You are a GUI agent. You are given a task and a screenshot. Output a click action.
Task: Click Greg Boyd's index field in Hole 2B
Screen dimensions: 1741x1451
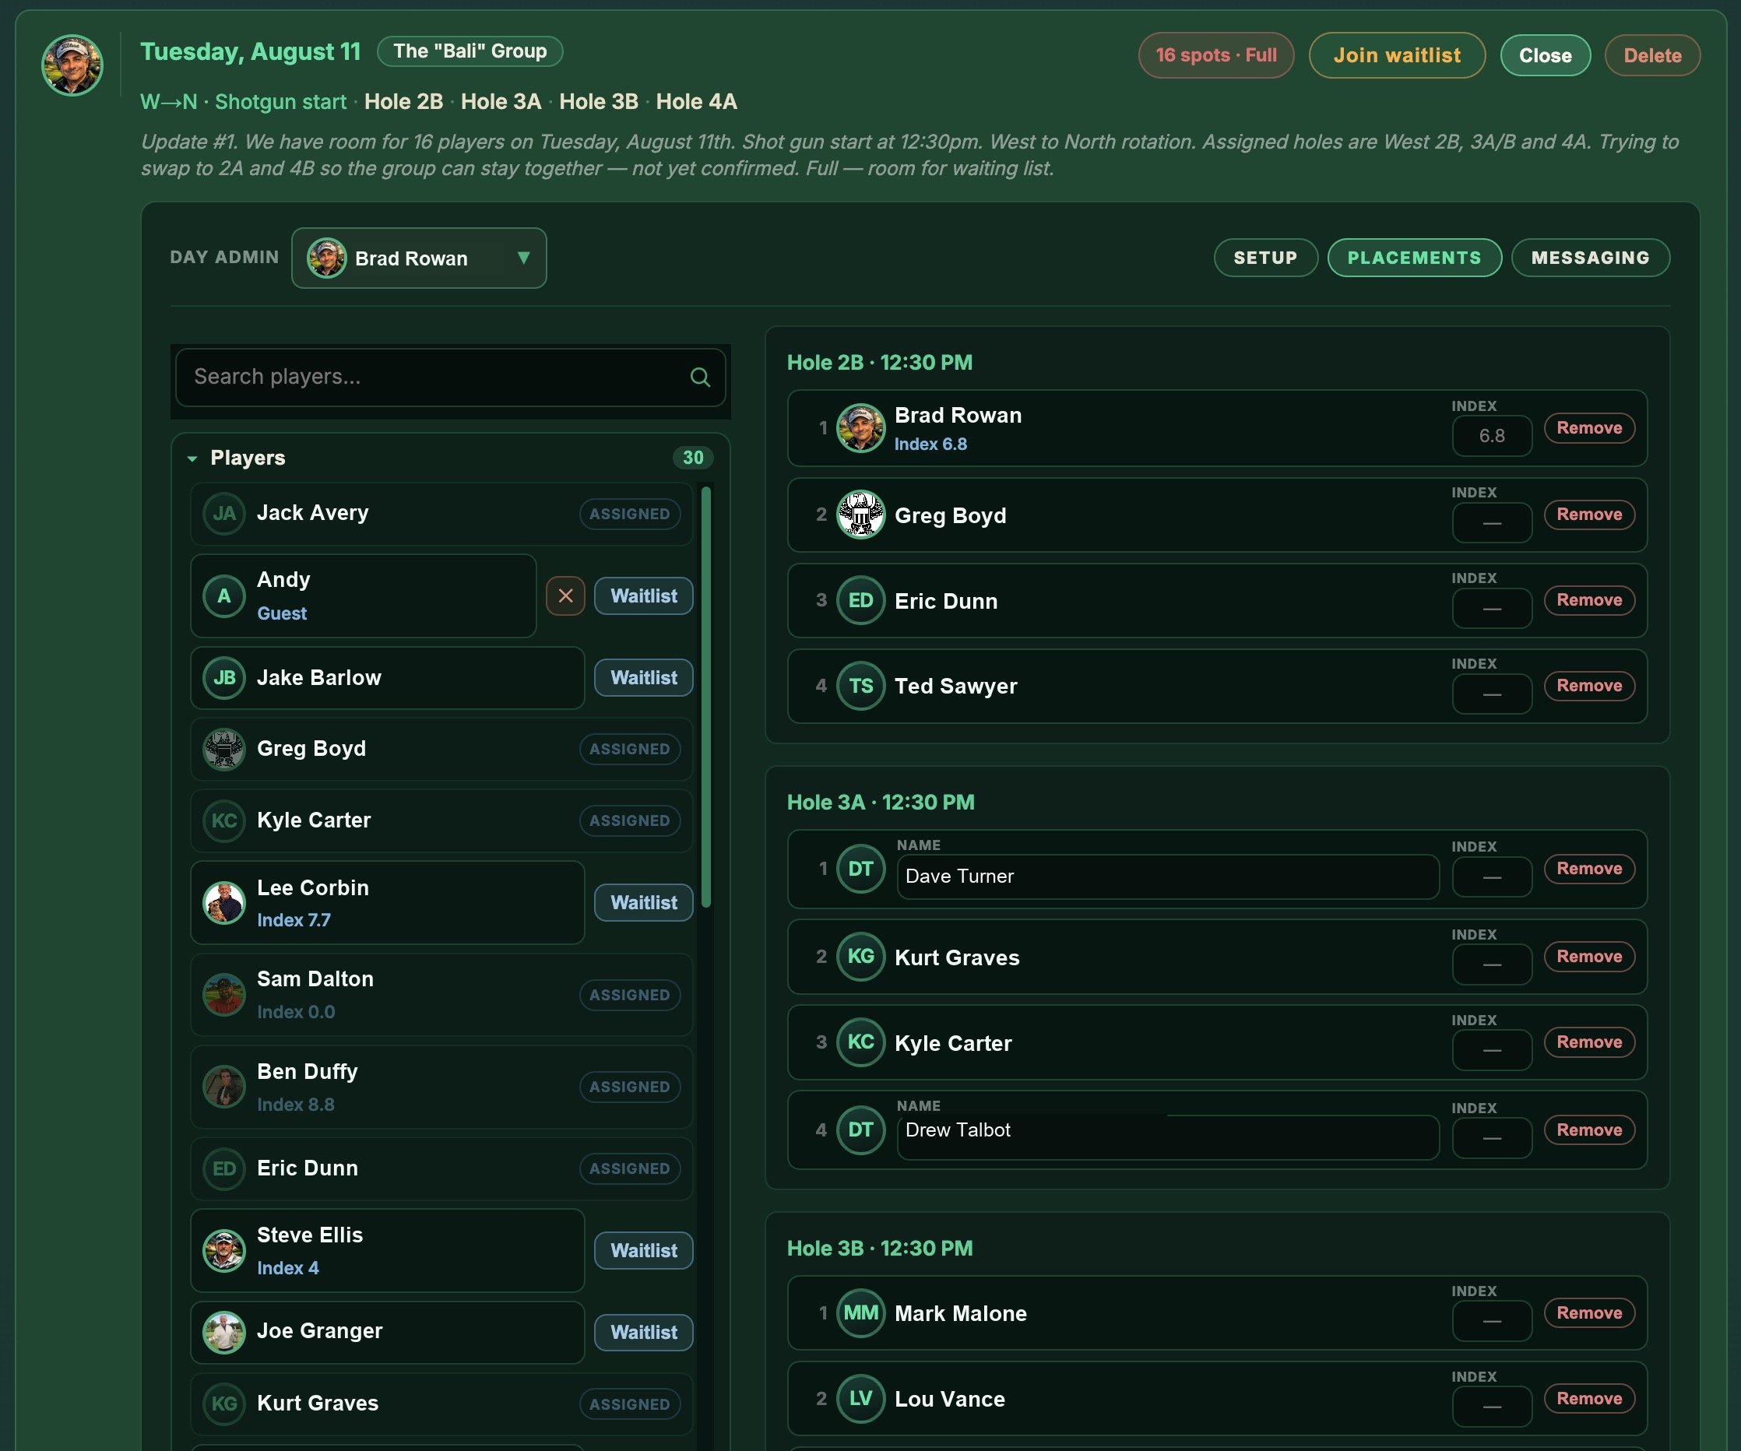(1492, 523)
